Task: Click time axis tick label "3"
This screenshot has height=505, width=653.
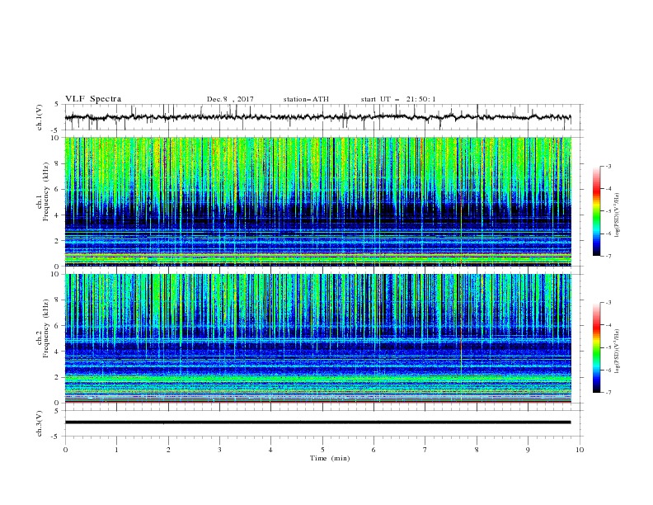Action: point(219,450)
